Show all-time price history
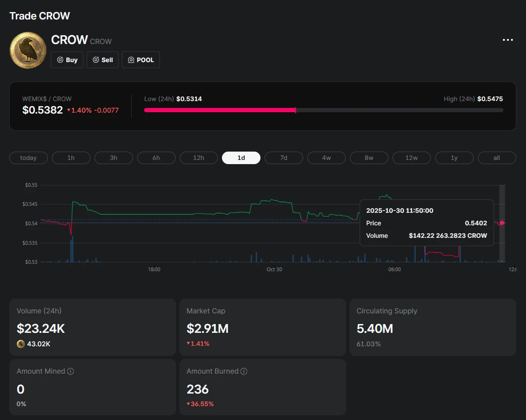 point(497,158)
